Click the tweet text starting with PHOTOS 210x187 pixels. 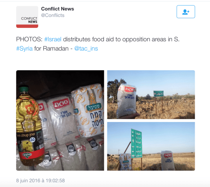coord(98,44)
